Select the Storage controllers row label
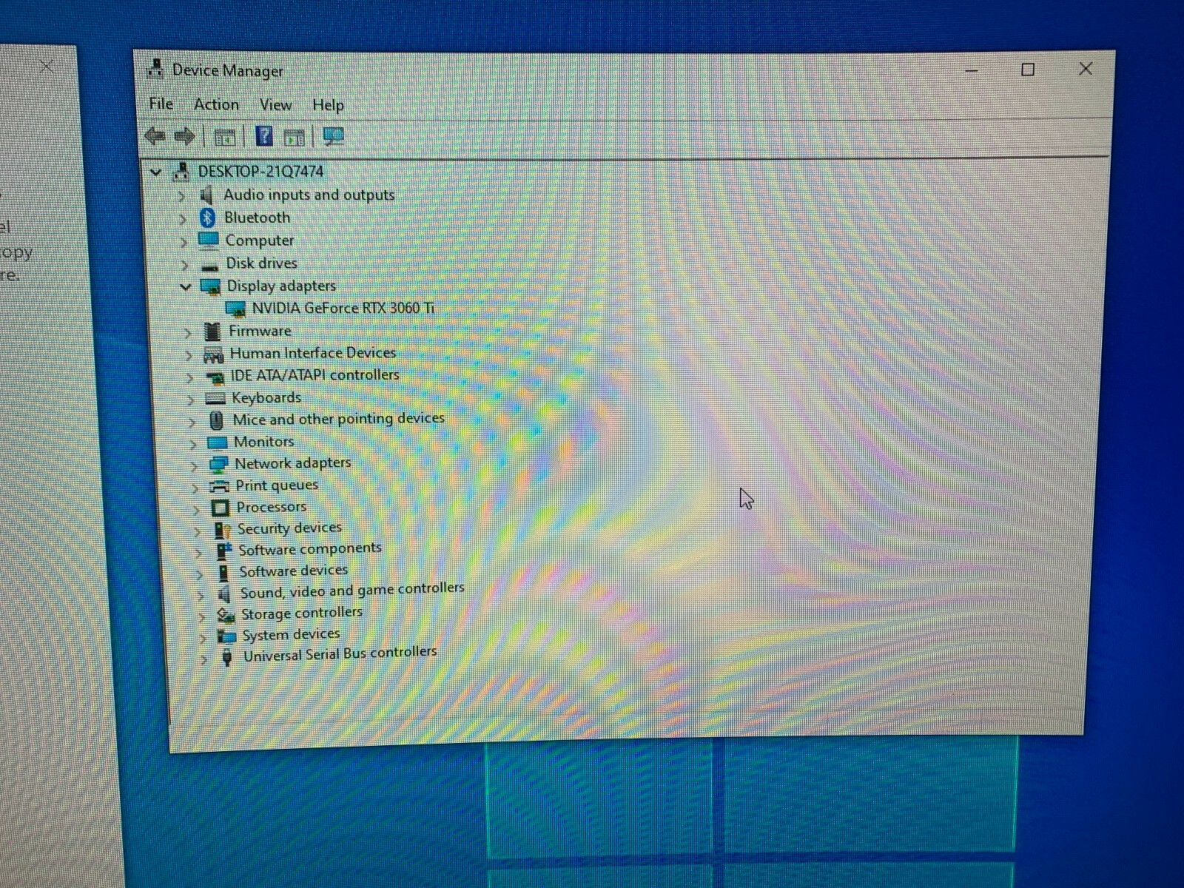 [302, 613]
